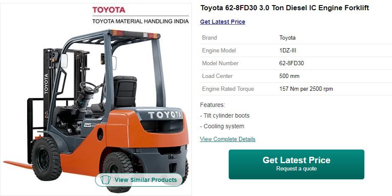Screen dimensions: 392x196
Task: Click the Toyota 62-8FD30 product title
Action: [284, 8]
